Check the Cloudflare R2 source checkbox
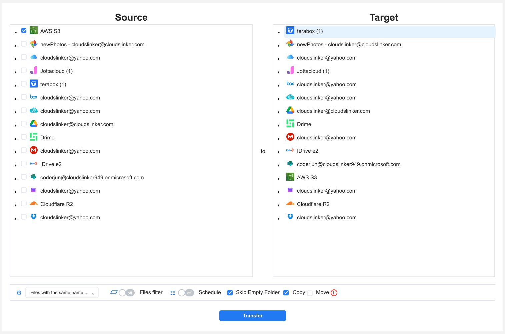The width and height of the screenshot is (505, 334). (24, 204)
